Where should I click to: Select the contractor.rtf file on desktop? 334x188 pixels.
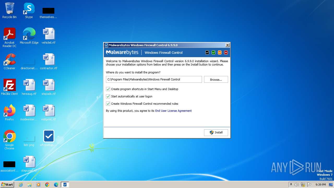pos(49,62)
